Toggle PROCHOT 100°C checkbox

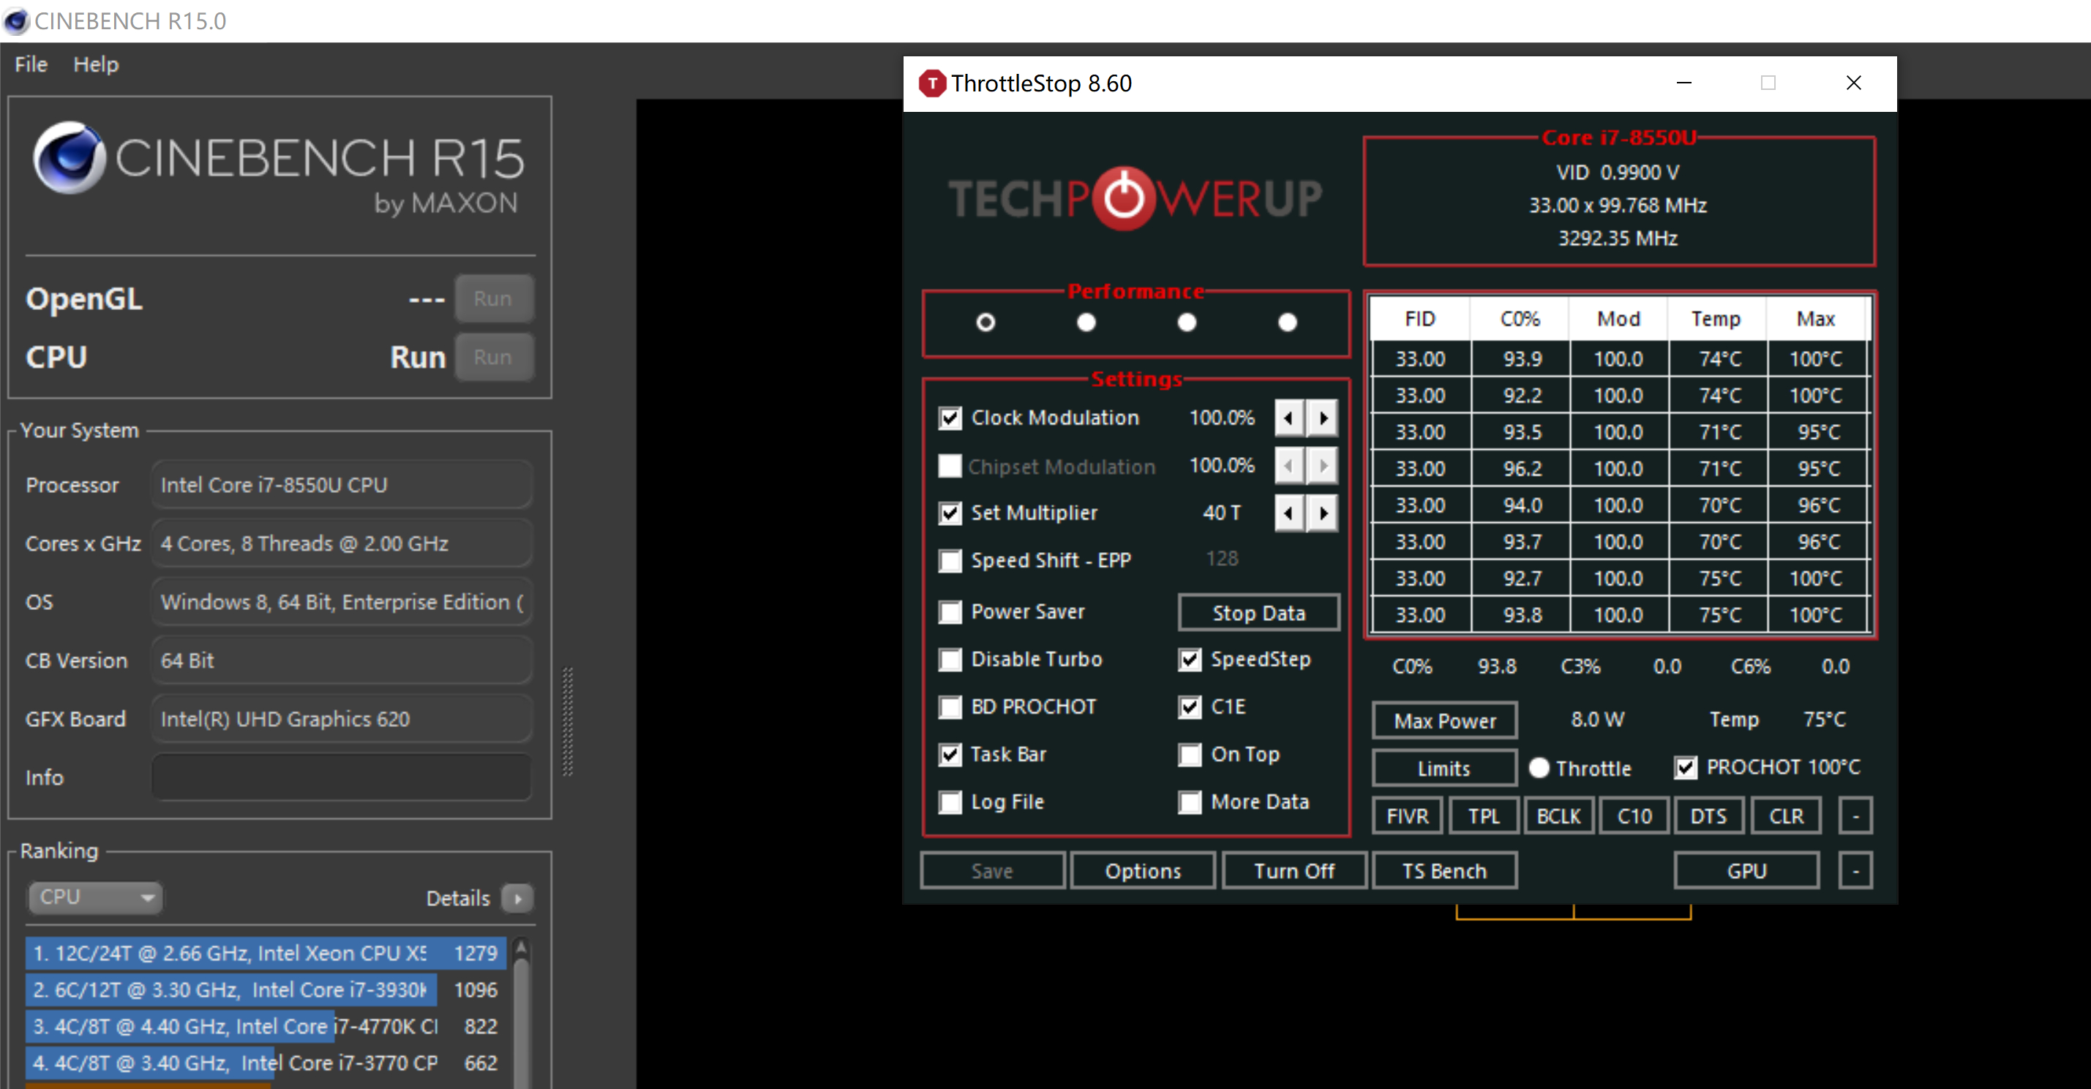[1686, 768]
